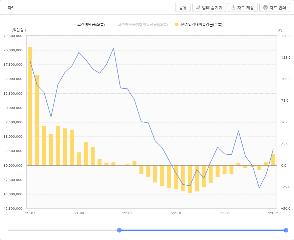The height and width of the screenshot is (240, 294).
Task: Click the '23.12 x-axis label
Action: click(x=273, y=213)
